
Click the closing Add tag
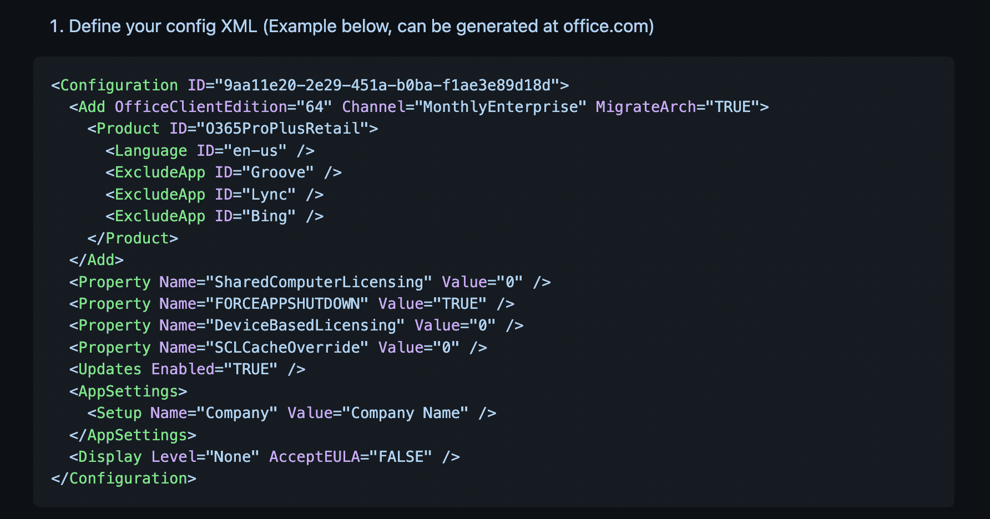pos(97,260)
